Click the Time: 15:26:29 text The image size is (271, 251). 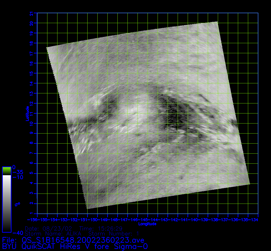click(101, 229)
